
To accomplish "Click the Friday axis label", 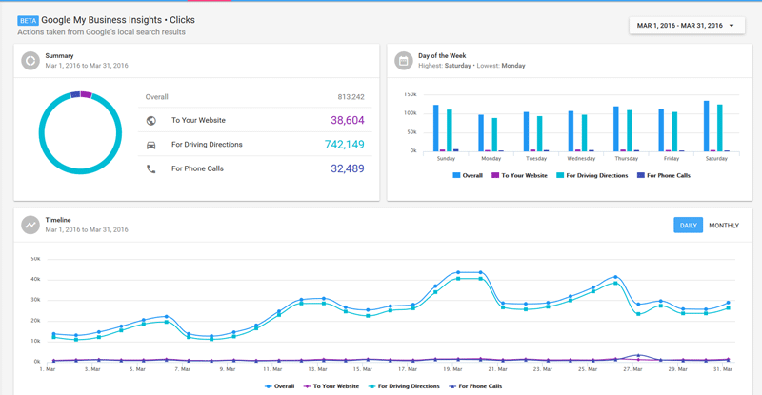I will (x=672, y=159).
